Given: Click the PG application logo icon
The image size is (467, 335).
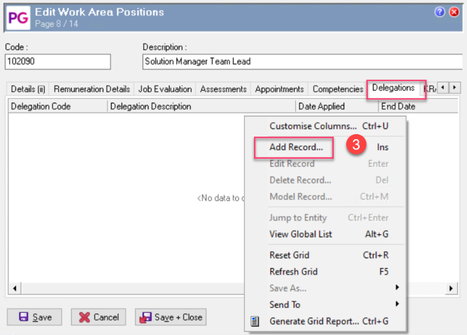Looking at the screenshot, I should point(17,18).
